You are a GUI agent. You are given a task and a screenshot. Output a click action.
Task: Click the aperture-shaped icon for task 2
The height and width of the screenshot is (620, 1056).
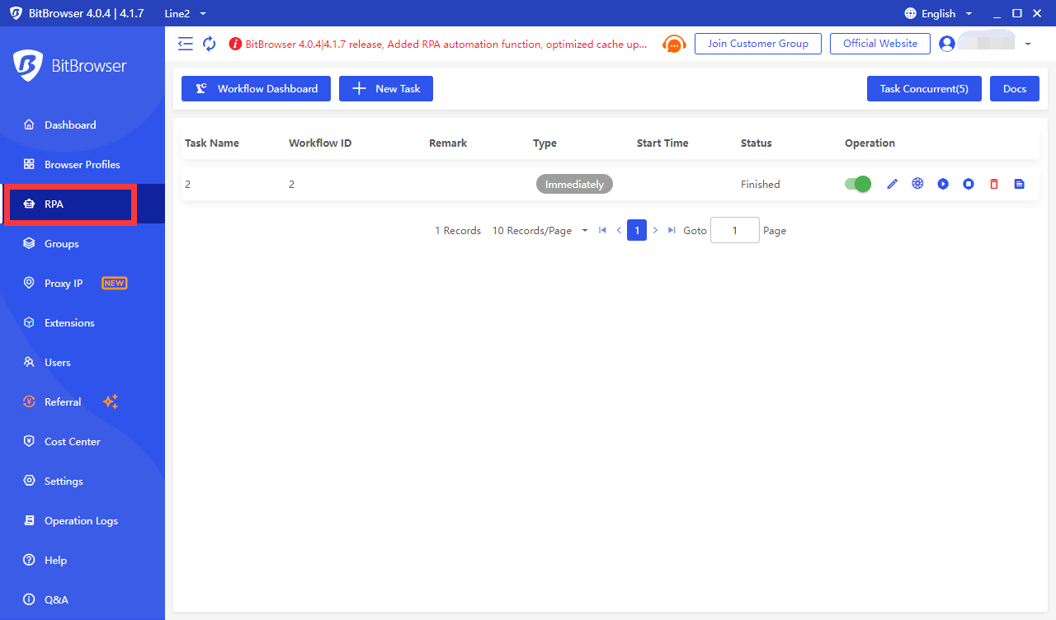point(917,184)
